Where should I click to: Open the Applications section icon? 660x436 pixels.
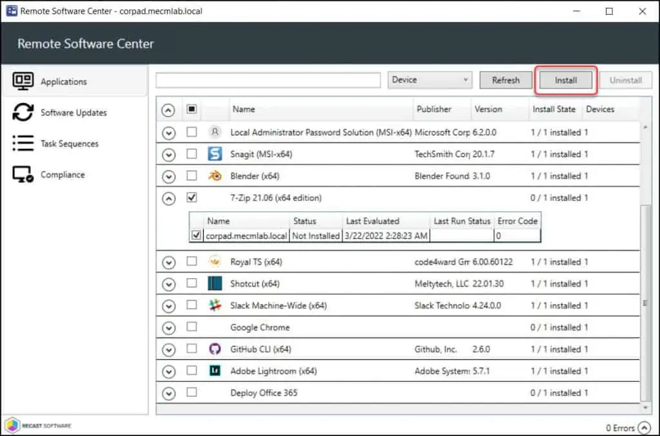point(23,81)
